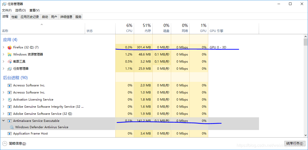Expand the 任务管理器 process row

pos(3,69)
